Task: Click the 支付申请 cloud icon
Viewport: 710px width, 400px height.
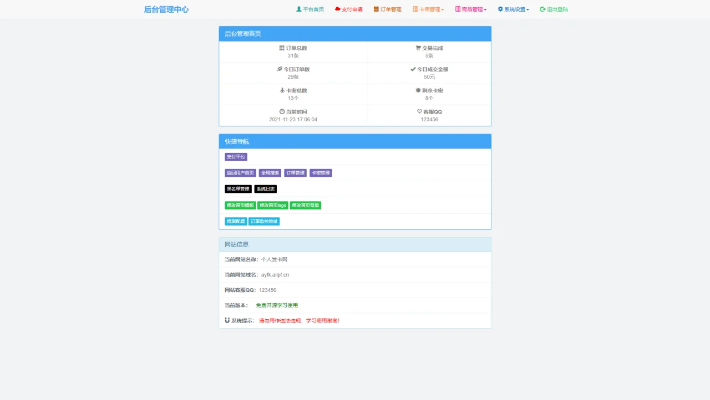Action: (337, 9)
